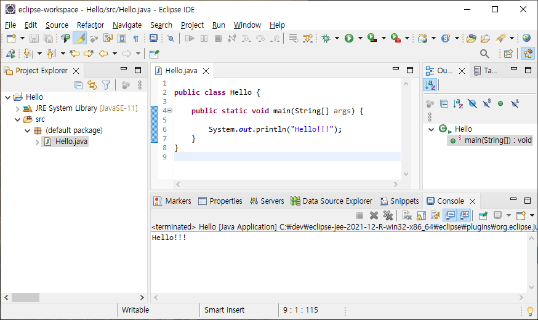This screenshot has height=320, width=538.
Task: Click Remove All Terminated Launches icon
Action: coord(388,215)
